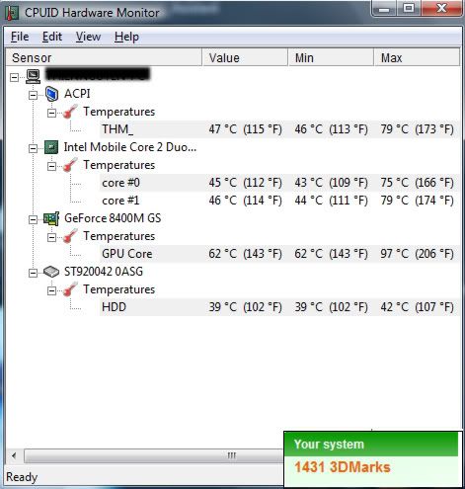The image size is (465, 489).
Task: Click the thermometer icon under Intel Mobile Core 2 Duo
Action: click(70, 165)
